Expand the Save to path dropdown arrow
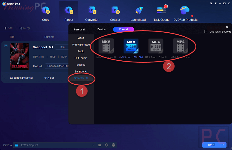 [93, 145]
